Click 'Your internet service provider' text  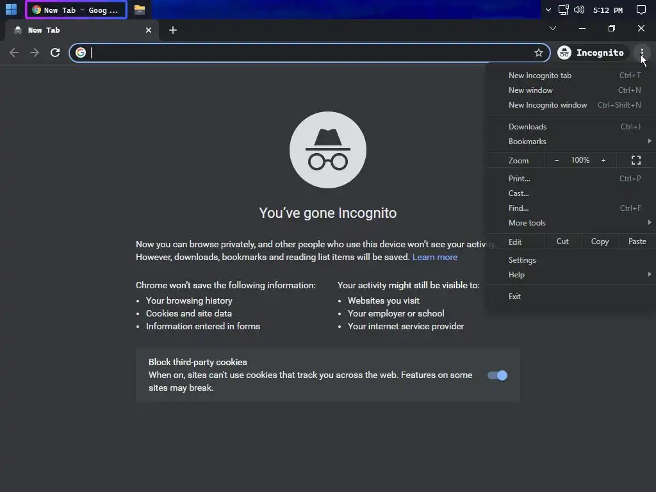pos(406,326)
